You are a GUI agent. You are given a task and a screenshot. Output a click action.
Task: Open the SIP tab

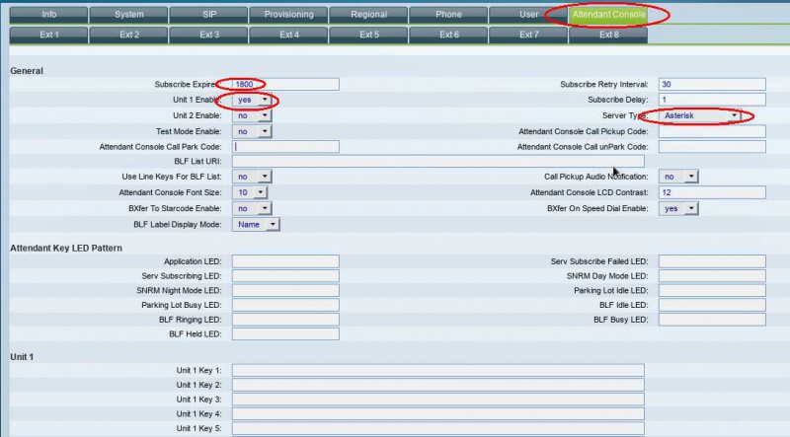coord(208,15)
